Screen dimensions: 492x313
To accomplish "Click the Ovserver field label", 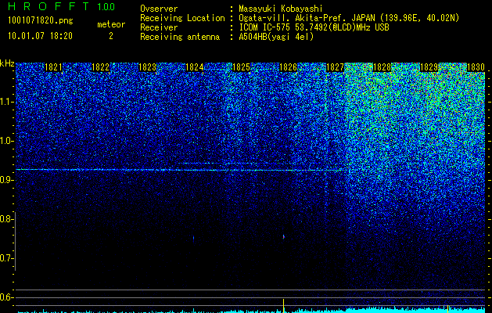I will click(x=159, y=9).
